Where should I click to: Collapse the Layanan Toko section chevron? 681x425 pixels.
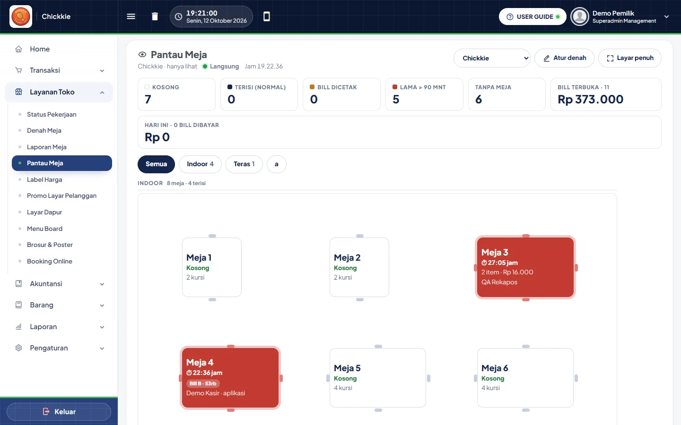pos(102,93)
